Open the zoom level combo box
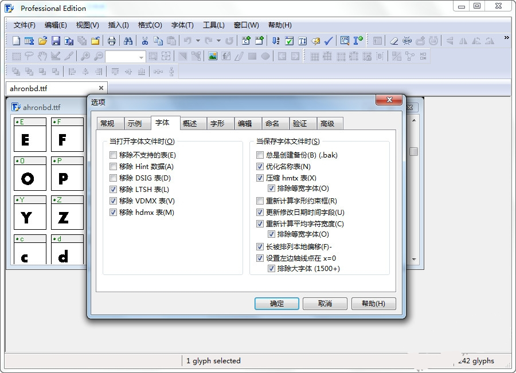Screen dimensions: 516x373 (141, 56)
